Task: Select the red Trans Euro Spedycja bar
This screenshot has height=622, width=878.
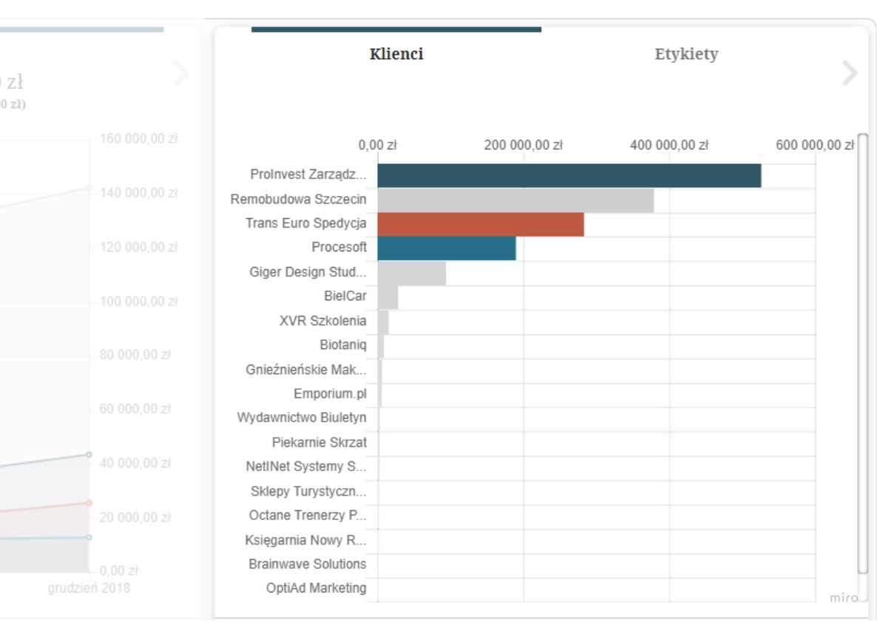Action: click(x=481, y=225)
